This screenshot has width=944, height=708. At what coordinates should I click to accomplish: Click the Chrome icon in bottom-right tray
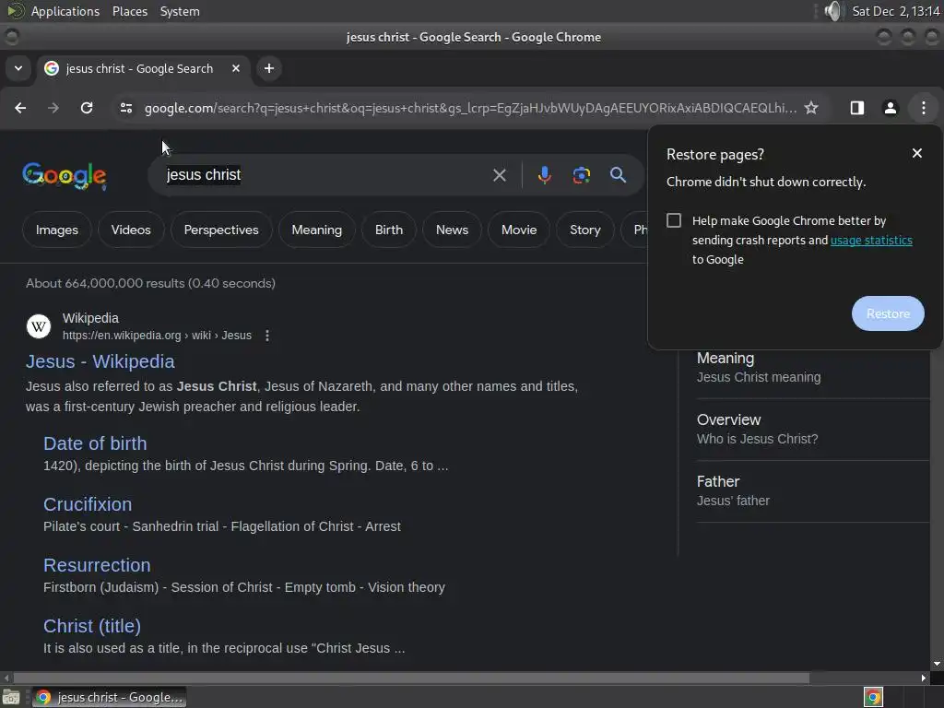point(873,697)
